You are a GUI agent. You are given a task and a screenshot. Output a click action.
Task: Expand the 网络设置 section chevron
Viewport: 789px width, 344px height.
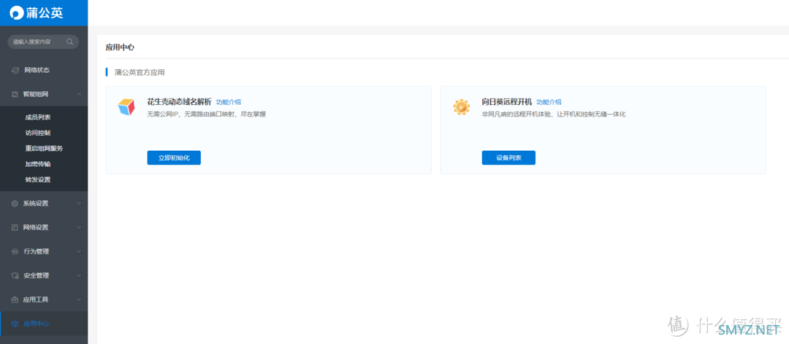coord(79,227)
